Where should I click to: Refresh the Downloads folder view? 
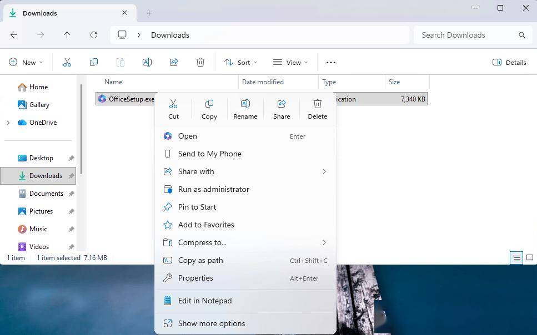click(94, 35)
